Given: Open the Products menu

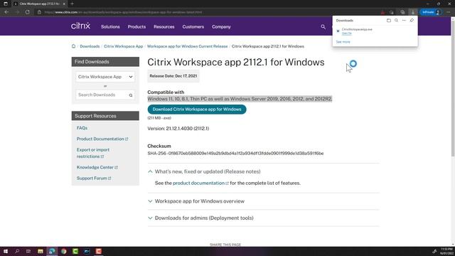Looking at the screenshot, I should 136,27.
